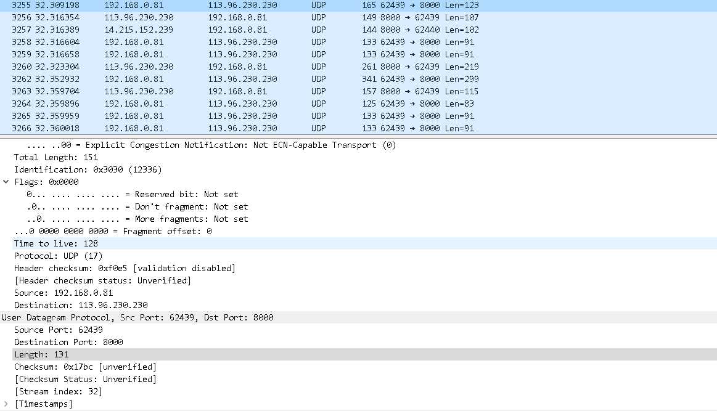The width and height of the screenshot is (717, 411).
Task: Select packet 3260 with Len=219
Action: click(359, 67)
